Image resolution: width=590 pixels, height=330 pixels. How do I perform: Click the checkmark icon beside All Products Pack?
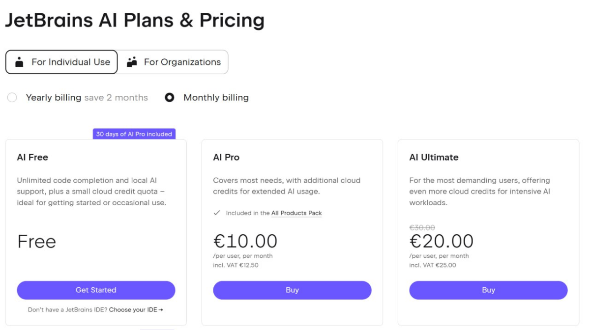click(x=217, y=213)
